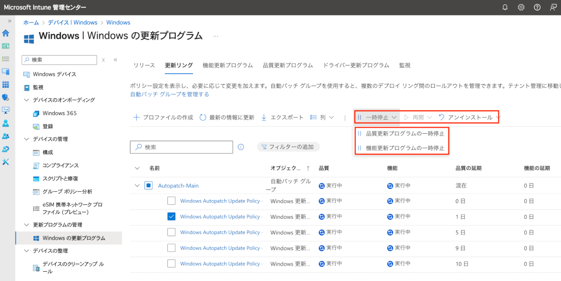Clear the sidebar search with the X icon
The width and height of the screenshot is (561, 281).
103,60
